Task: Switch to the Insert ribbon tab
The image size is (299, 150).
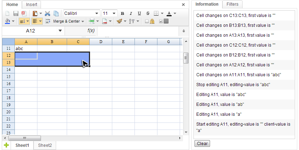Action: click(31, 5)
